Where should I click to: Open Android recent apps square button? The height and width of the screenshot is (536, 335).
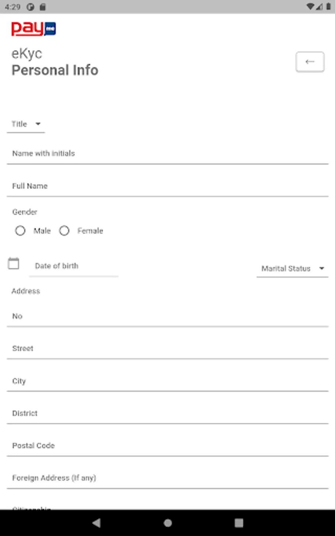click(239, 523)
